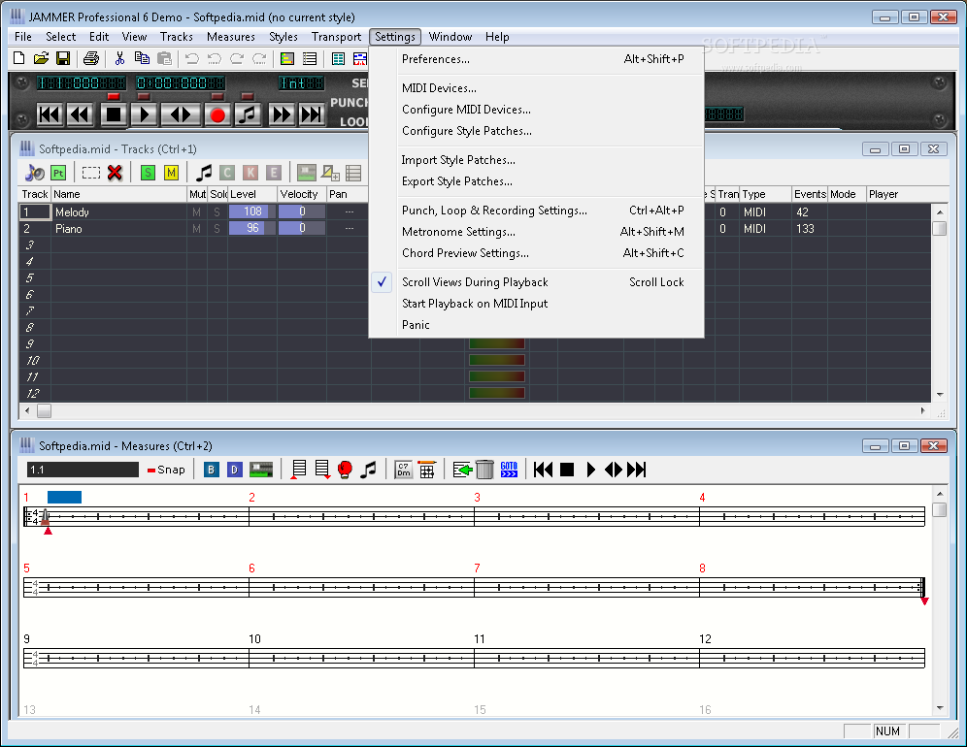The image size is (967, 747).
Task: Solo the Melody track
Action: pos(217,212)
